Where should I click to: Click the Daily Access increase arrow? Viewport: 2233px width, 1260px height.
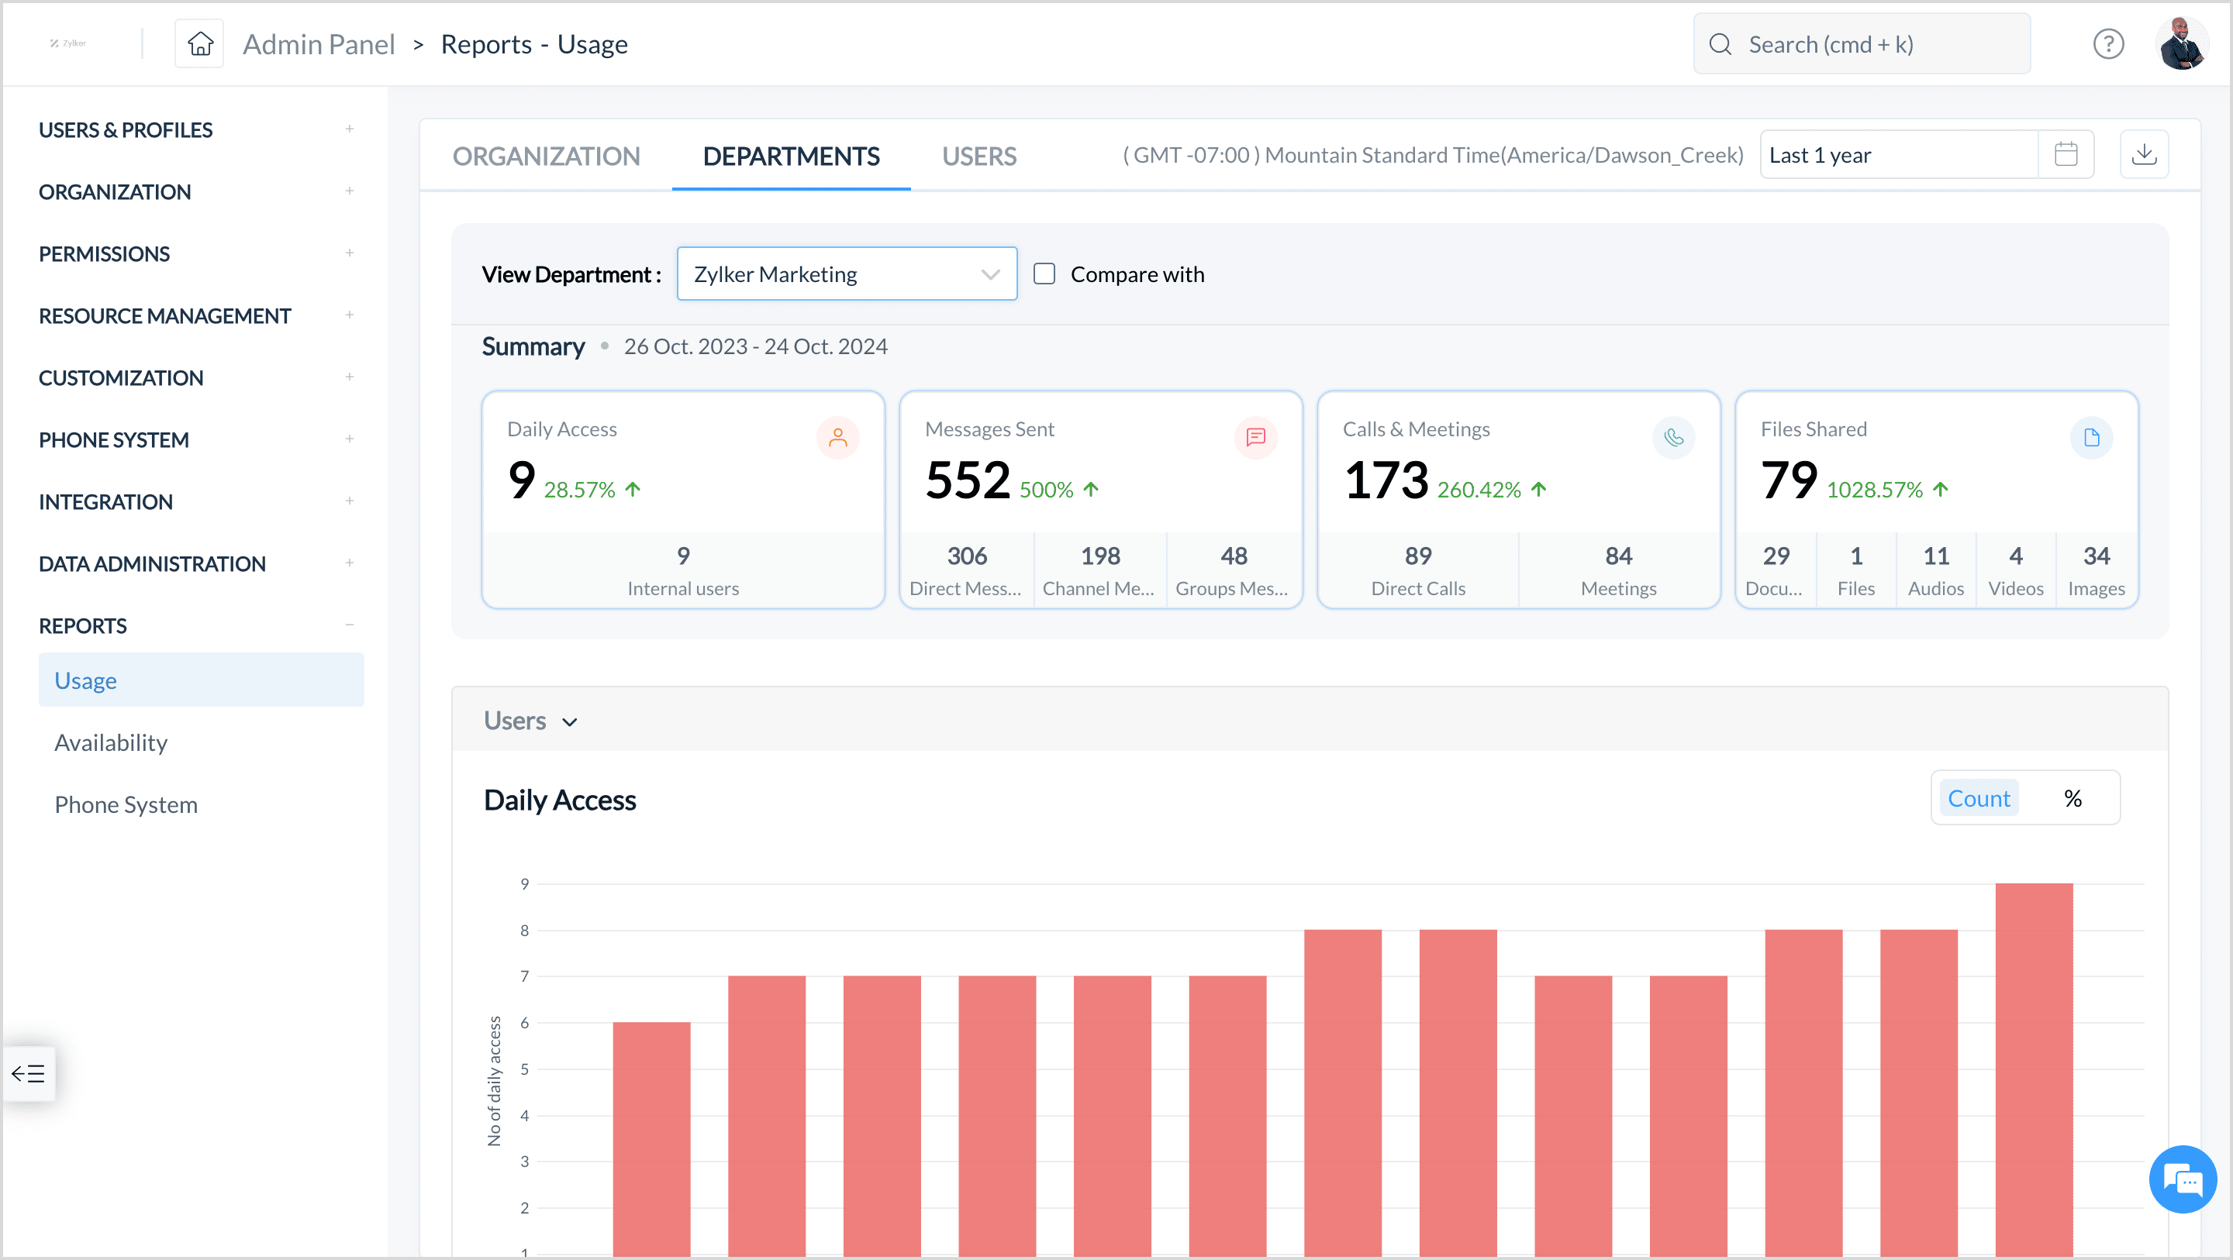[x=633, y=489]
